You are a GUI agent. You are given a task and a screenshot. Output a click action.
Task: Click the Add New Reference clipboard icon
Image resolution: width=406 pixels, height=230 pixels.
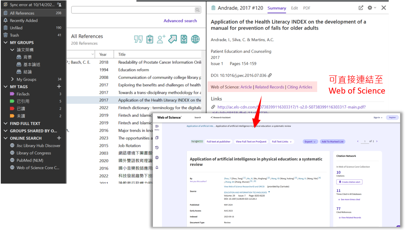[x=150, y=39]
